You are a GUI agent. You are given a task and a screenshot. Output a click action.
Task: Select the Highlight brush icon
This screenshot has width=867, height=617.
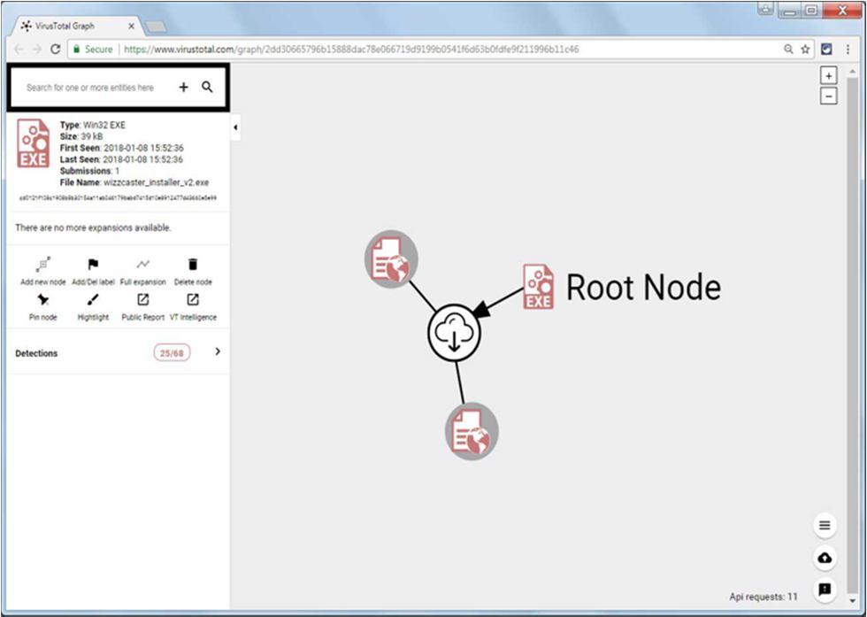pyautogui.click(x=93, y=300)
